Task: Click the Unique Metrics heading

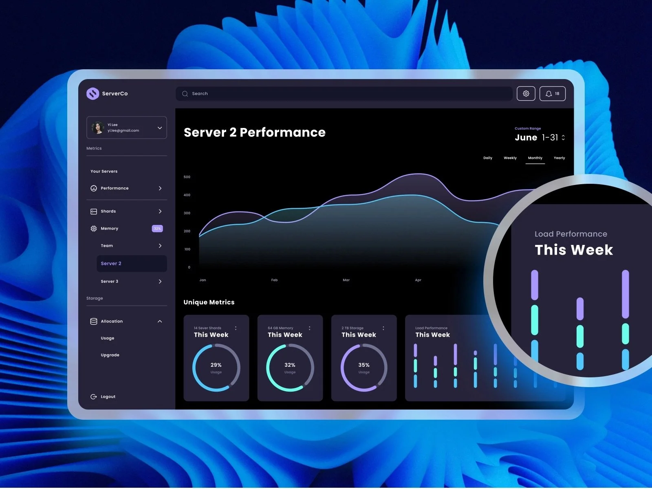Action: point(209,302)
